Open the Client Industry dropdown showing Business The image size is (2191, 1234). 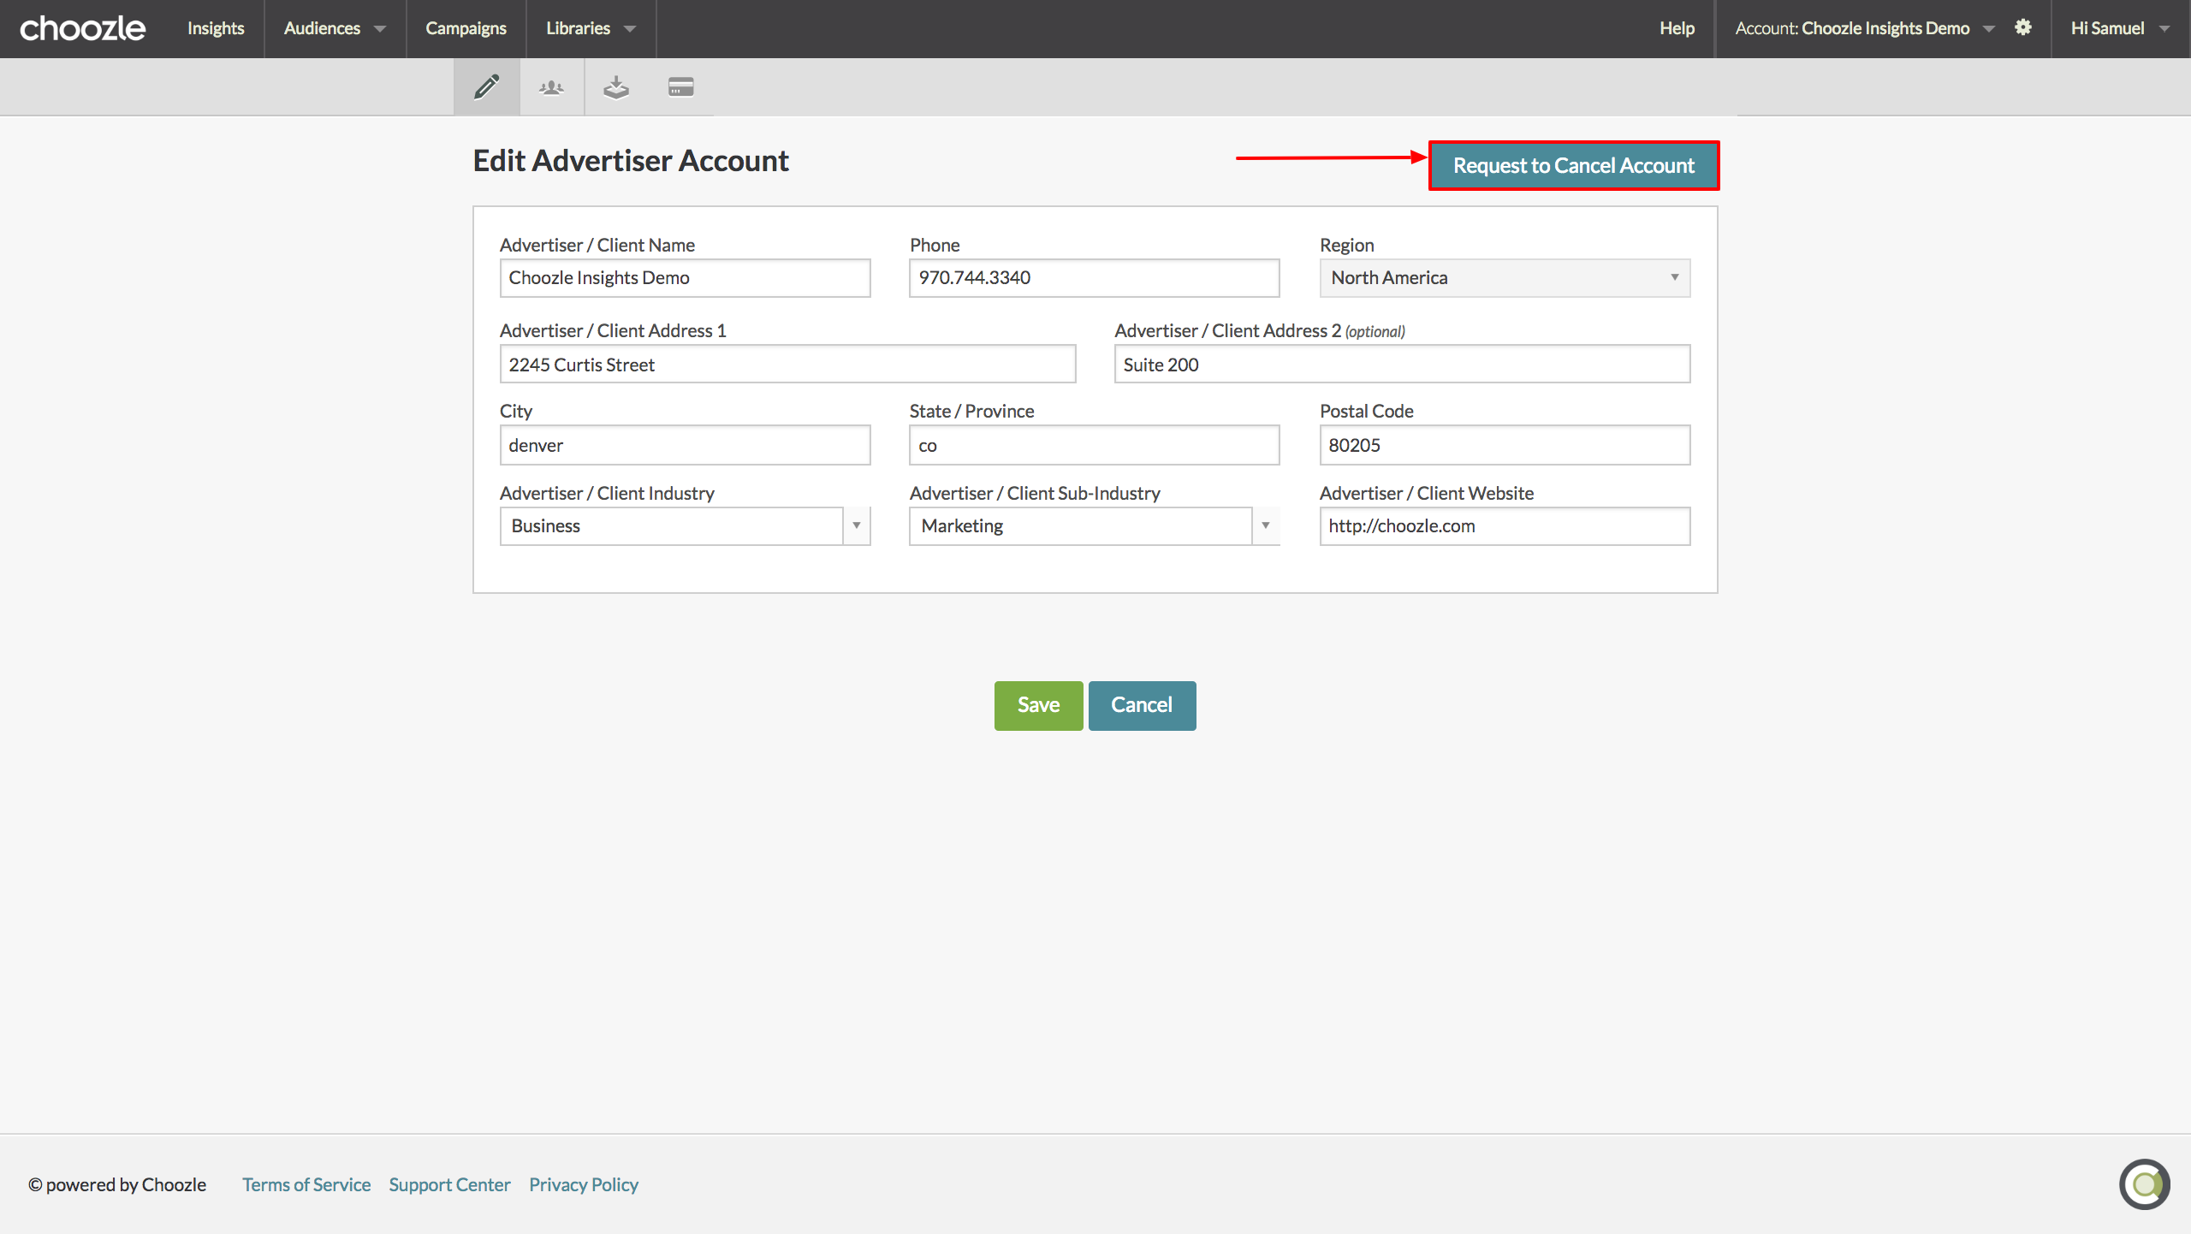(x=685, y=526)
